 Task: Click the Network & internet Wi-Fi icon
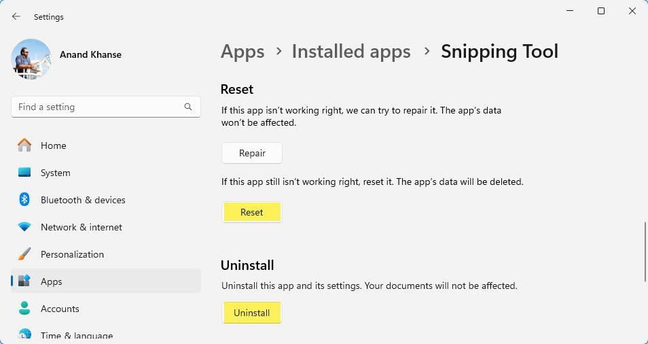(24, 227)
